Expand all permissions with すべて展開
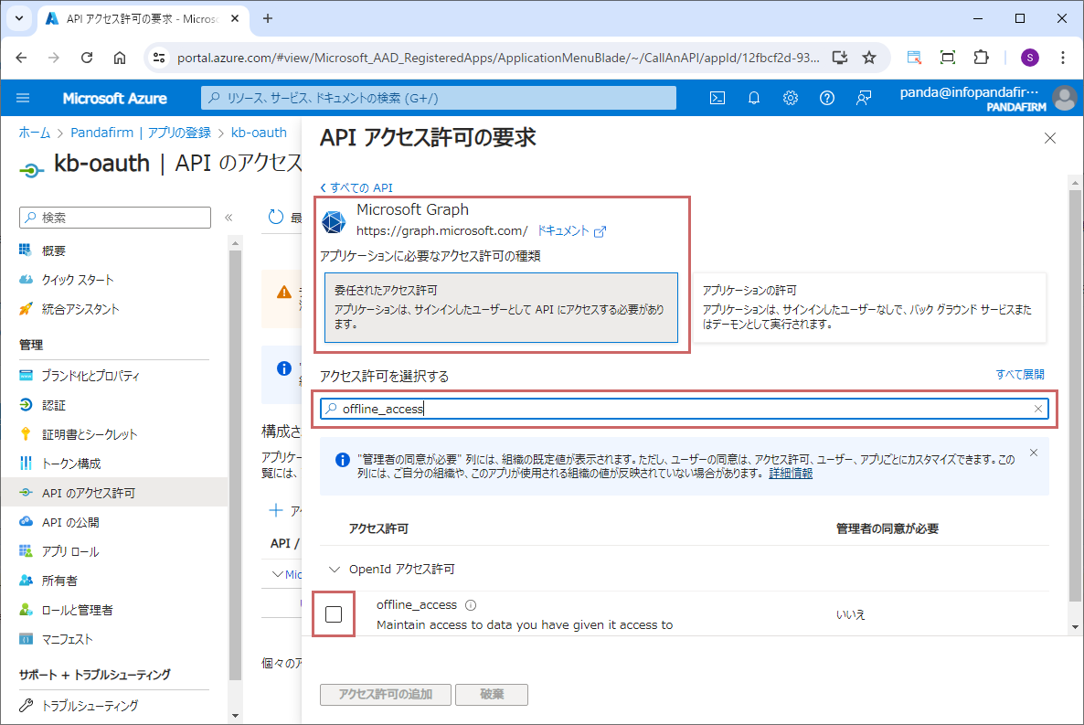 coord(1019,375)
